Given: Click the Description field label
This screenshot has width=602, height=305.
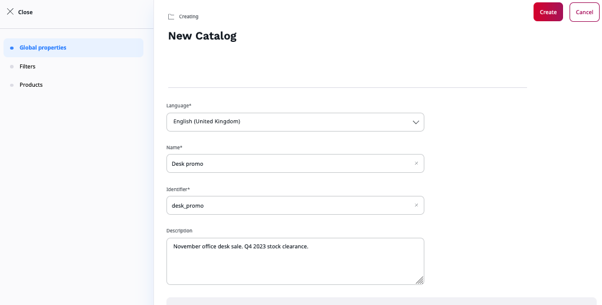Looking at the screenshot, I should [x=179, y=231].
